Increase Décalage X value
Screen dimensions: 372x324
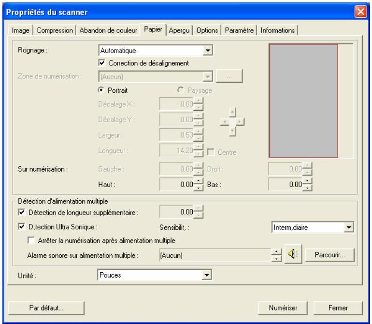[199, 101]
